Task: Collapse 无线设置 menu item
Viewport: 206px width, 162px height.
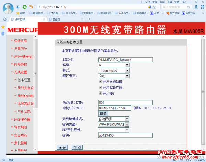Action: [x=21, y=72]
